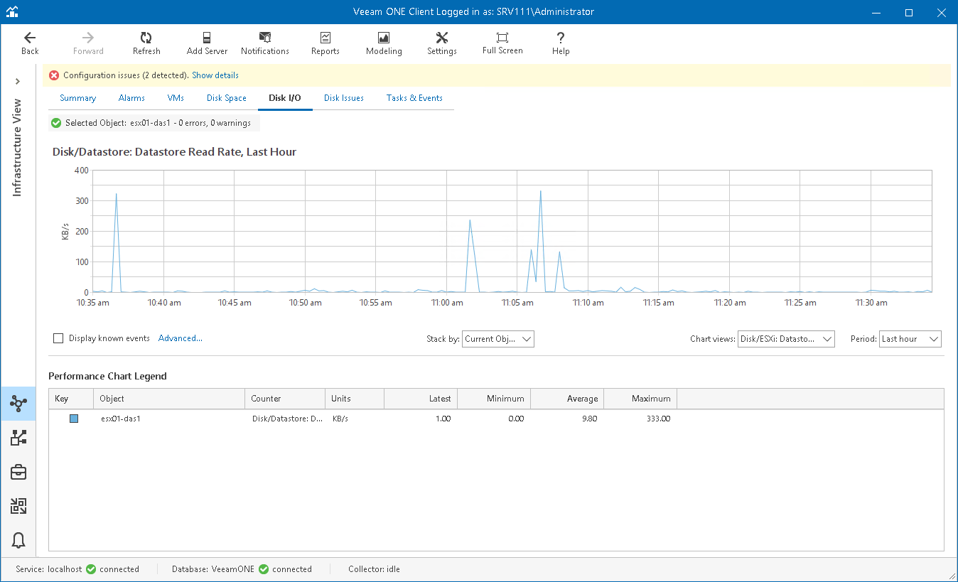Screen dimensions: 958x582
Task: Click the green Database connected status icon
Action: [x=264, y=569]
